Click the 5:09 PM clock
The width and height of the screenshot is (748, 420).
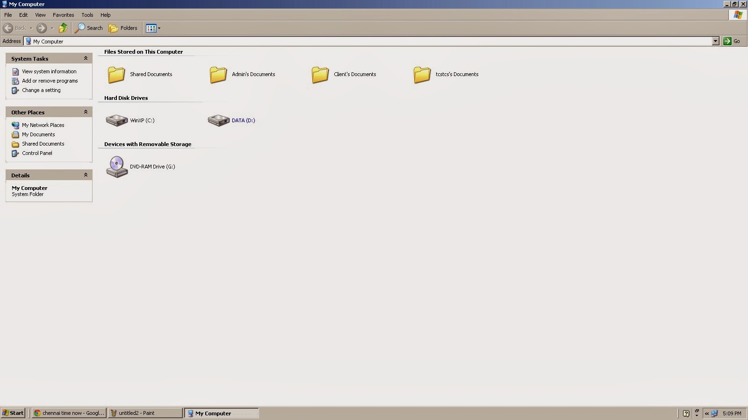732,413
